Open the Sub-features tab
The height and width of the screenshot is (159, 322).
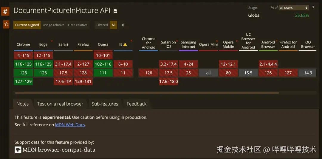pyautogui.click(x=105, y=104)
